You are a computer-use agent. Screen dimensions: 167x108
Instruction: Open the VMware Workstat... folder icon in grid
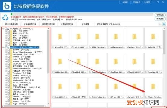tap(153, 86)
